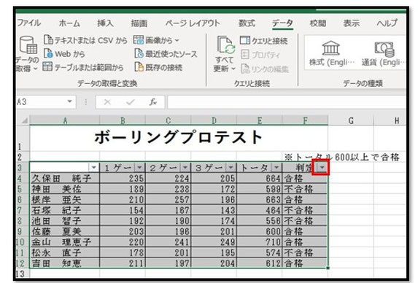The width and height of the screenshot is (418, 283).
Task: Switch to the 挿入 tab
Action: pos(105,23)
